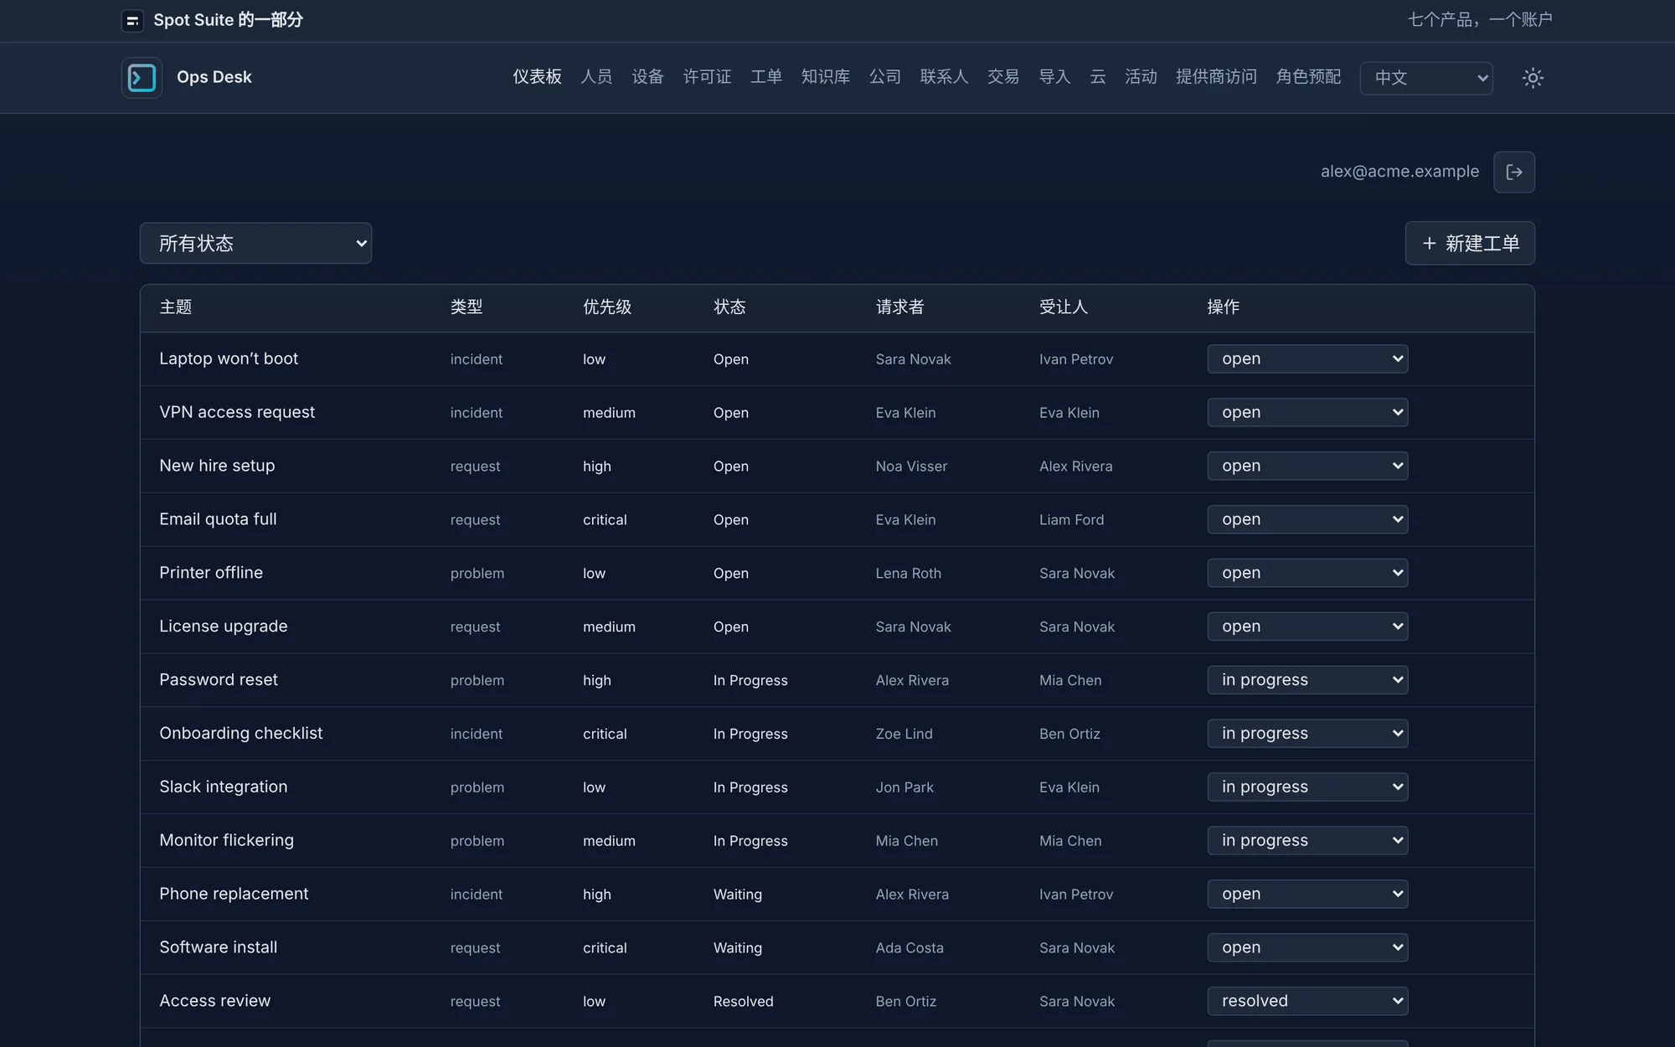Open status dropdown for License upgrade
Image resolution: width=1675 pixels, height=1047 pixels.
click(x=1307, y=627)
